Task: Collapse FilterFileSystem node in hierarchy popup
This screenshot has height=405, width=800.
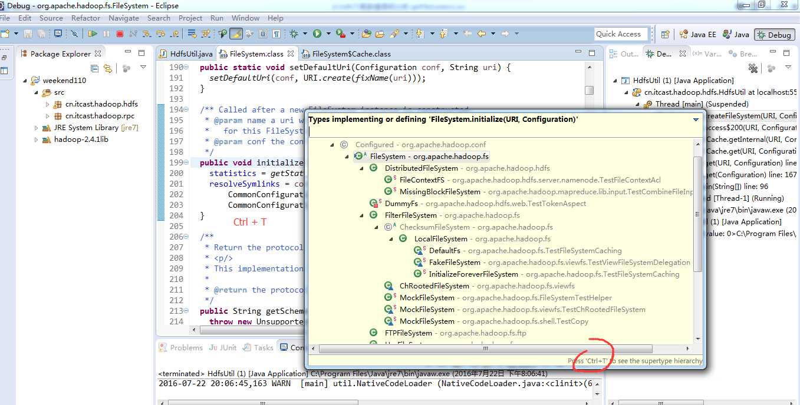Action: (x=361, y=215)
